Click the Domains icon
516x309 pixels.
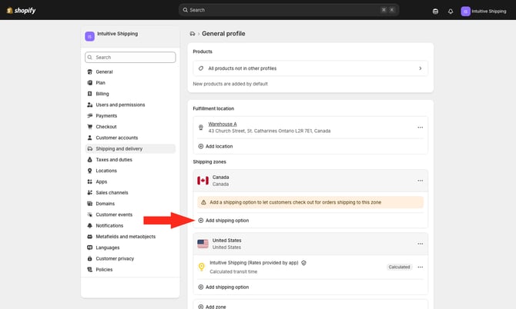coord(90,204)
